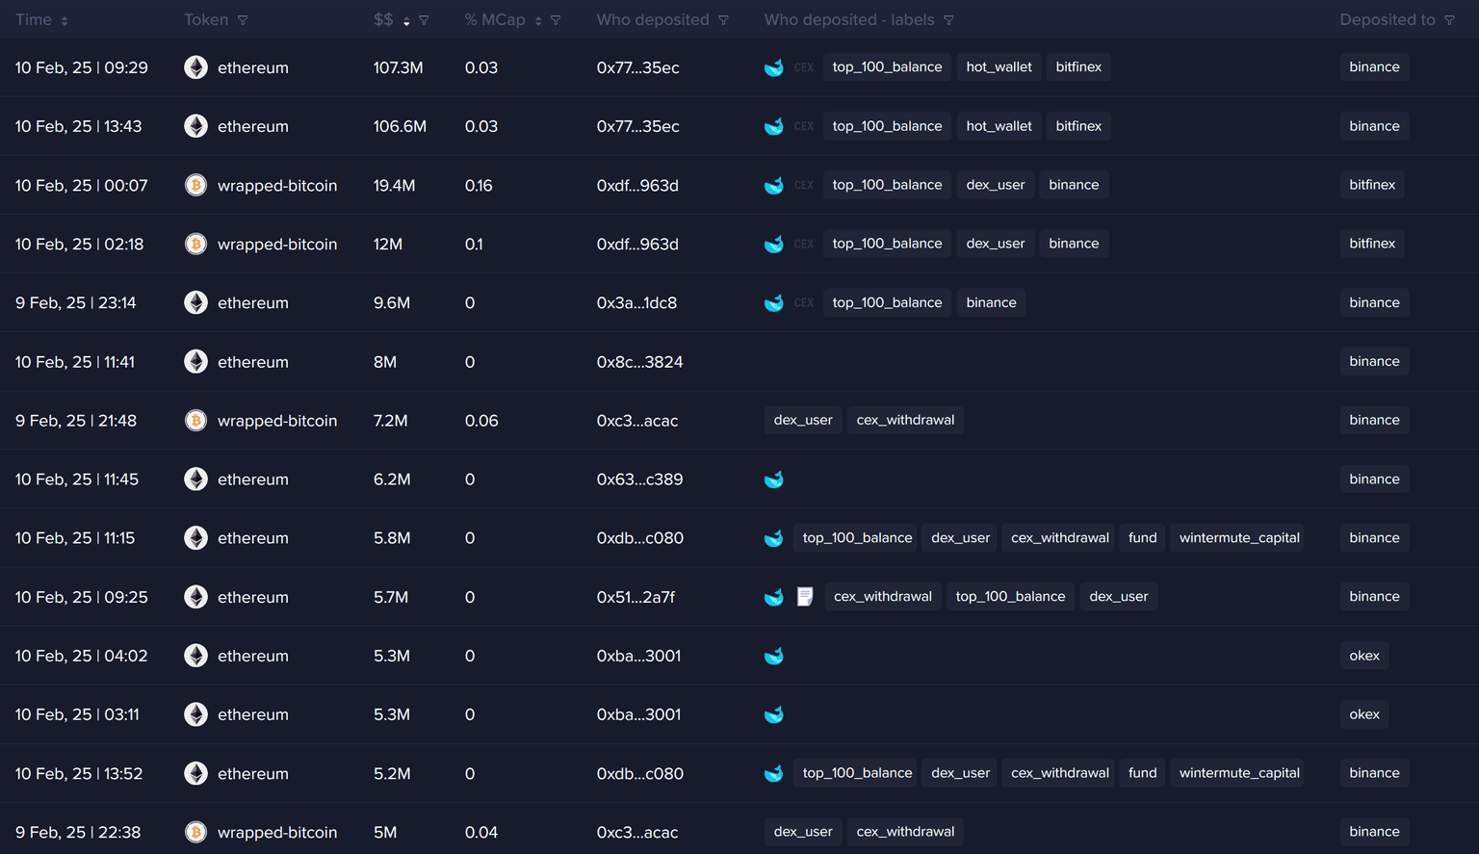
Task: Open the Who deposited column filter
Action: (x=723, y=20)
